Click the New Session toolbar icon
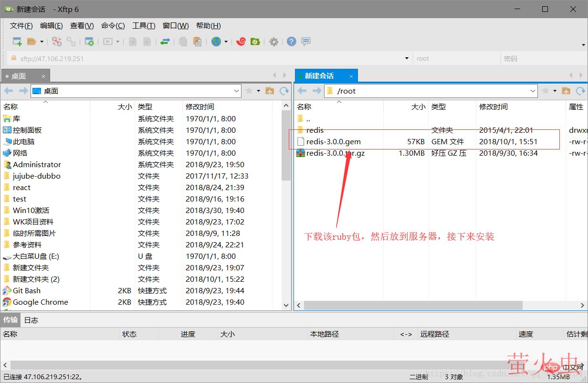This screenshot has width=588, height=383. tap(17, 42)
